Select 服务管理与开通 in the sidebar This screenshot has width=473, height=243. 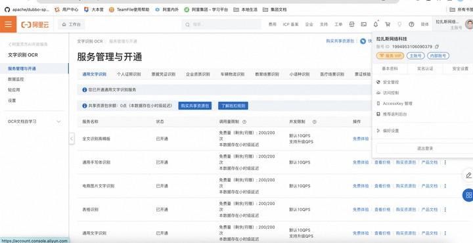point(34,68)
